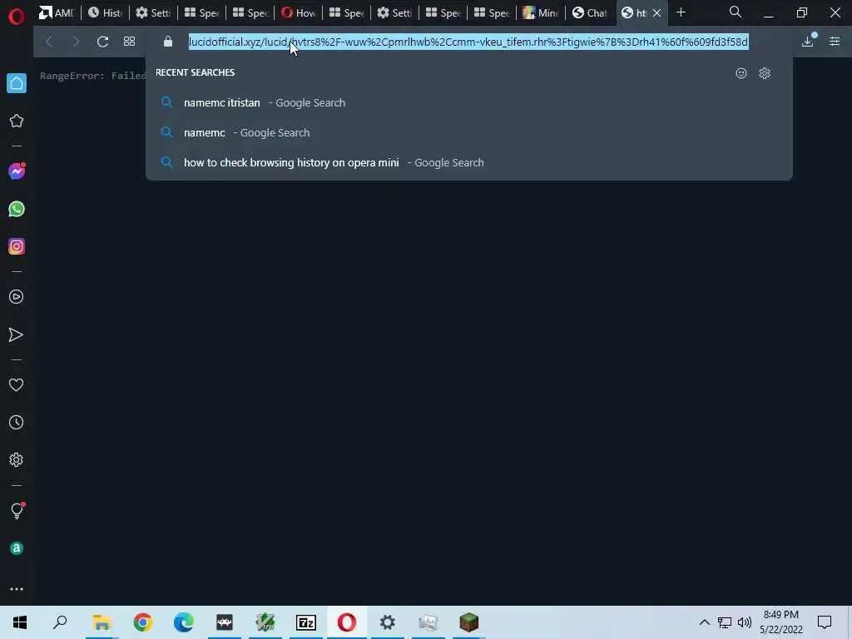This screenshot has height=639, width=852.
Task: Switch to the History tab
Action: (106, 12)
